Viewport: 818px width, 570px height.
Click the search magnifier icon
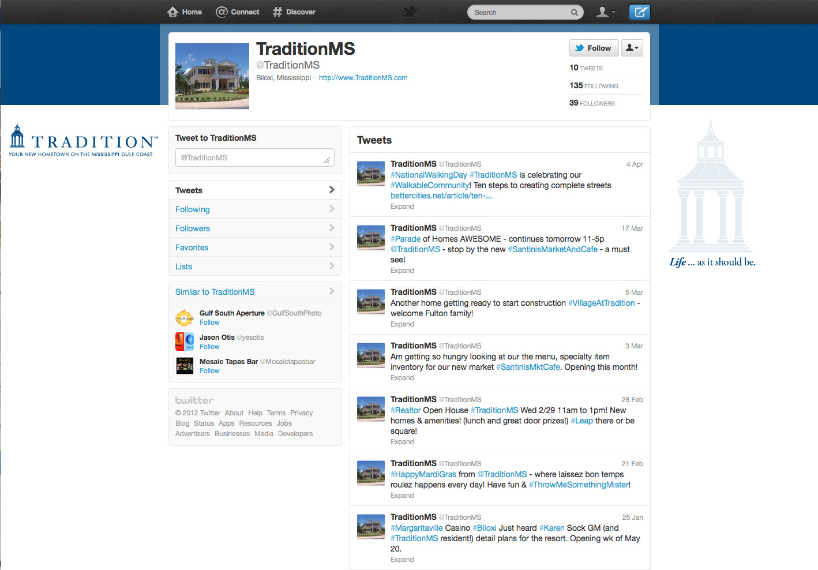coord(574,13)
